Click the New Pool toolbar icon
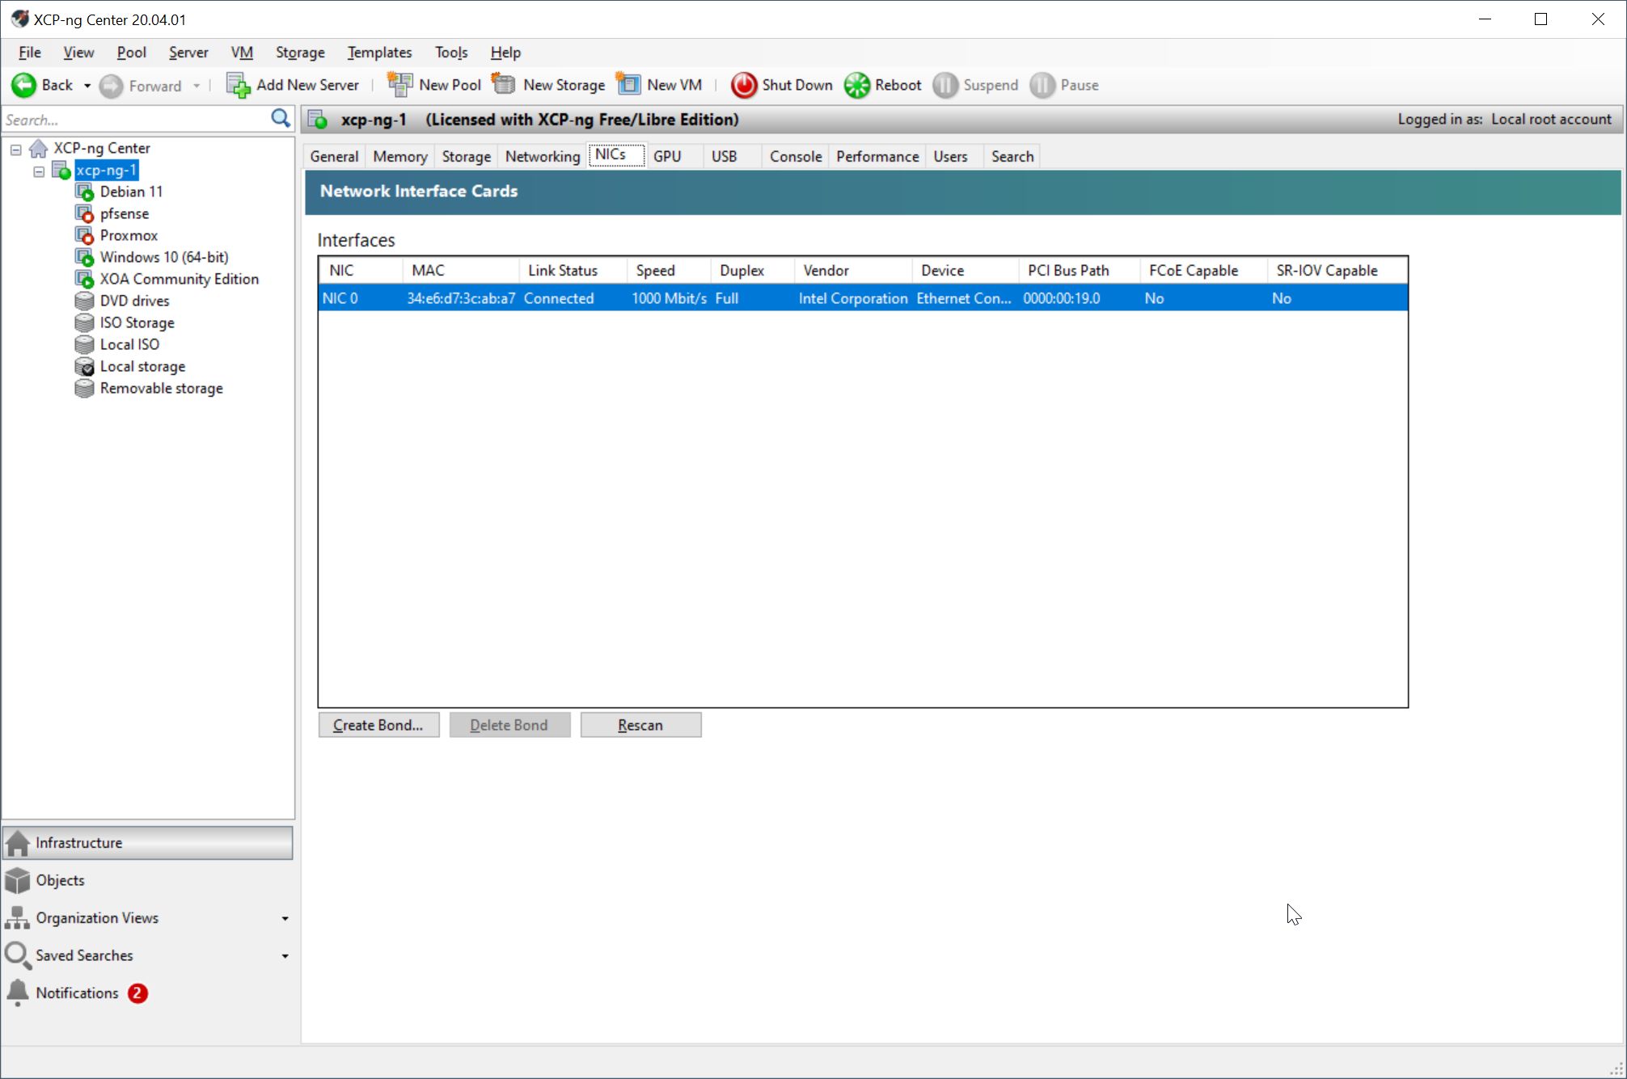The image size is (1627, 1079). 399,85
